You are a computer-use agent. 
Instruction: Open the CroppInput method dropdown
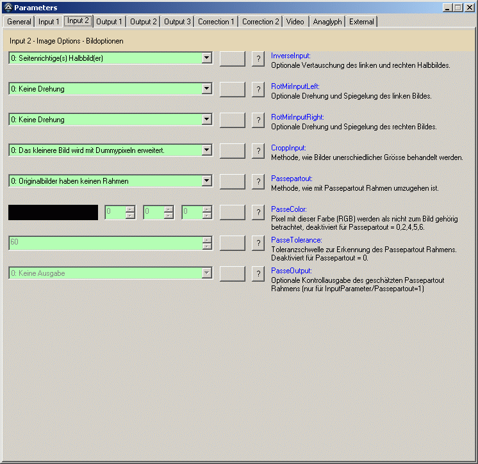pyautogui.click(x=206, y=150)
